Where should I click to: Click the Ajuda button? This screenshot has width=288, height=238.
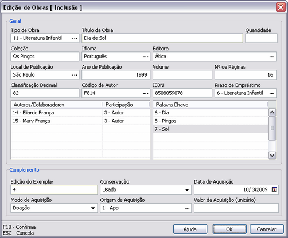pos(190,229)
